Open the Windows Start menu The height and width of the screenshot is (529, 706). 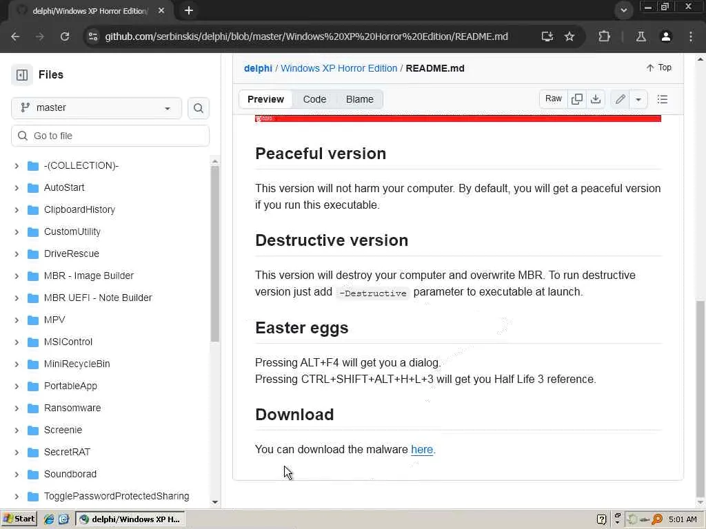[19, 519]
